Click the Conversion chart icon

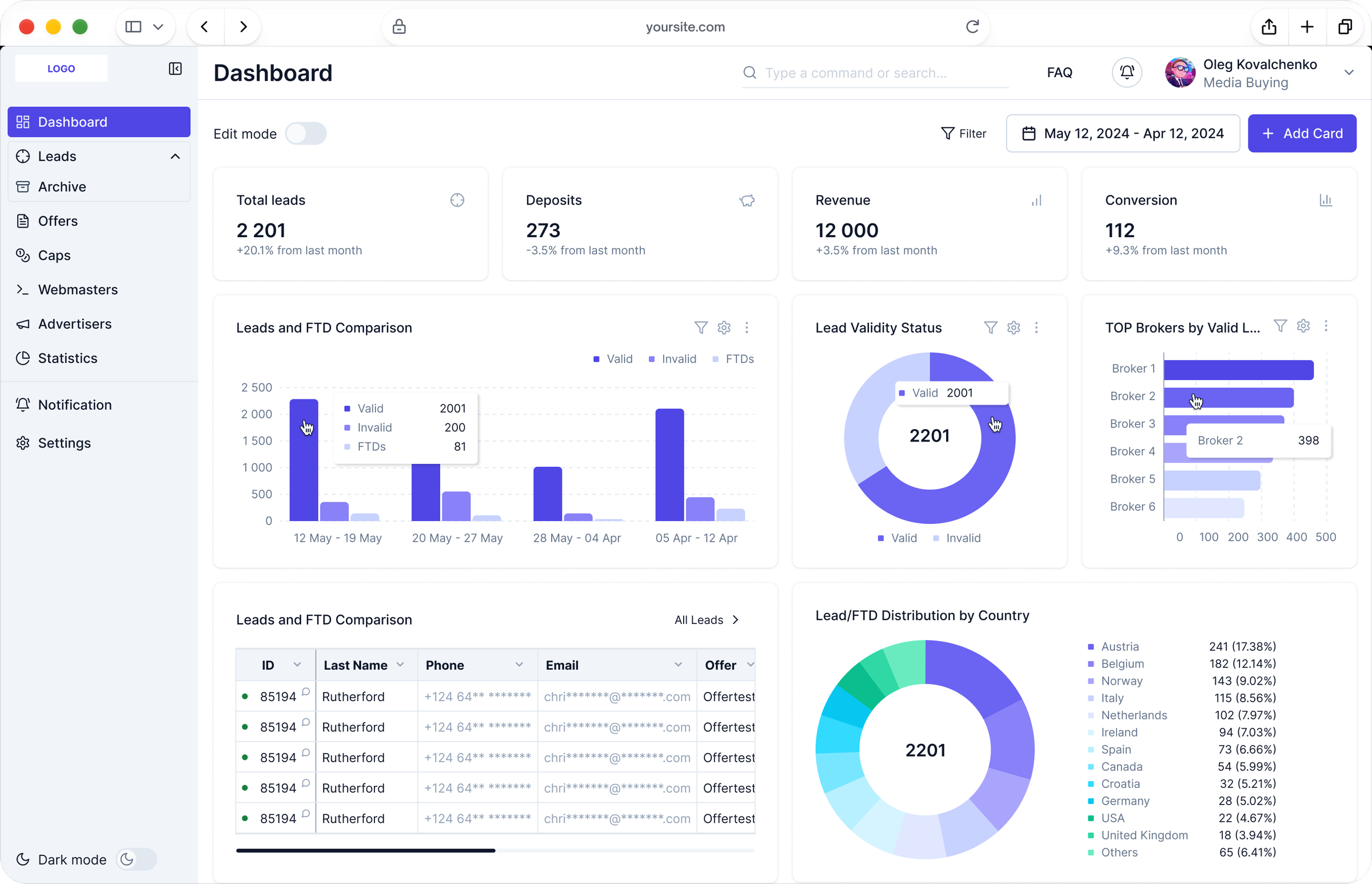coord(1326,201)
